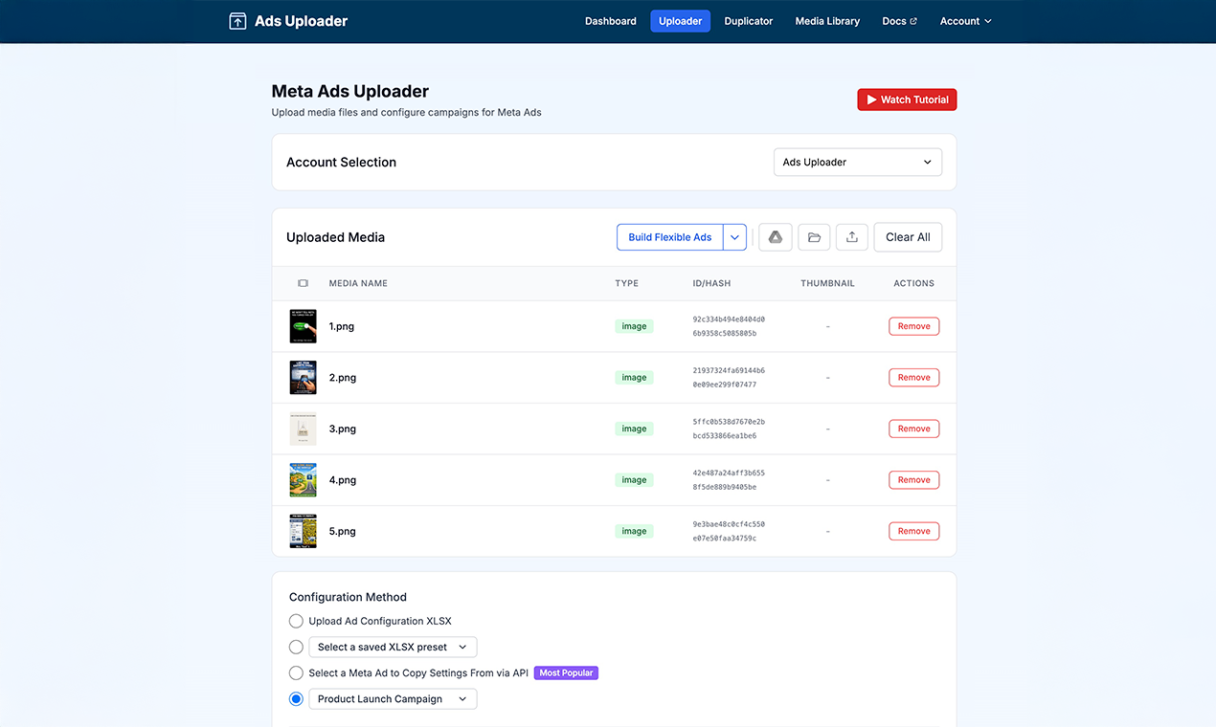
Task: Expand the Build Flexible Ads chevron
Action: [x=734, y=236]
